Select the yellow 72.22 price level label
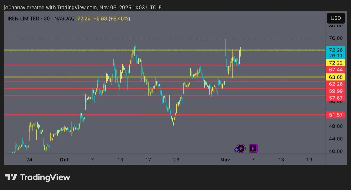This screenshot has width=351, height=190. (336, 63)
